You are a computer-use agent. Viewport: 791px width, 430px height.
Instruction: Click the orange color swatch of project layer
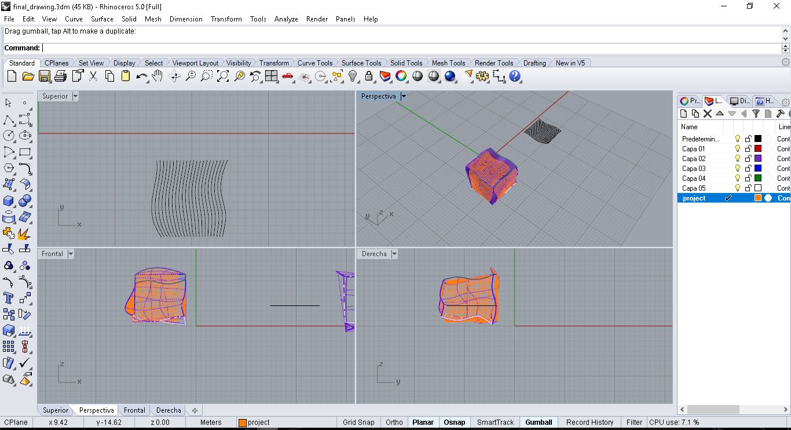click(757, 198)
